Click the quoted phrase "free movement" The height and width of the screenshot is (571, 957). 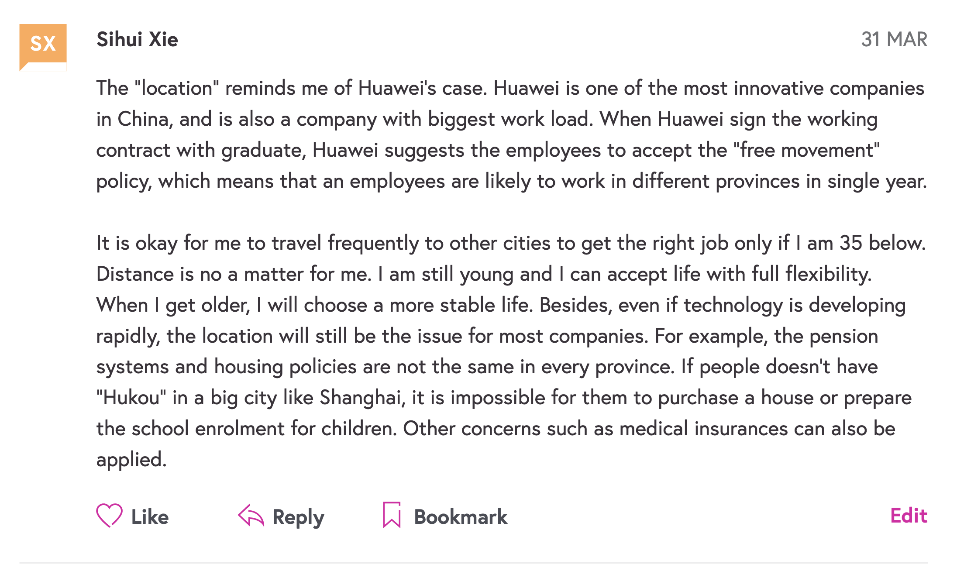806,150
